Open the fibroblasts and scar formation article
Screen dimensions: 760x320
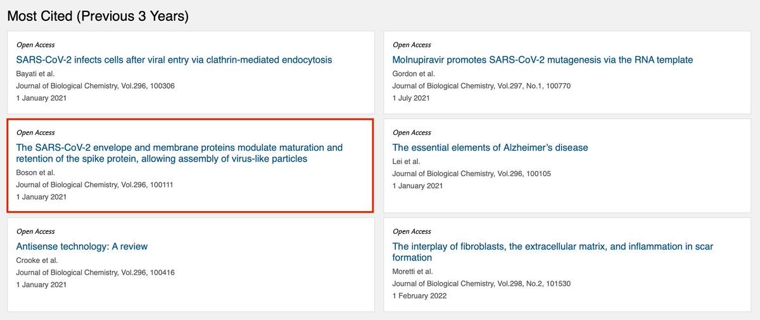pyautogui.click(x=553, y=252)
